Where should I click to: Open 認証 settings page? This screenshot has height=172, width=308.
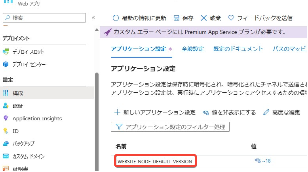click(18, 106)
